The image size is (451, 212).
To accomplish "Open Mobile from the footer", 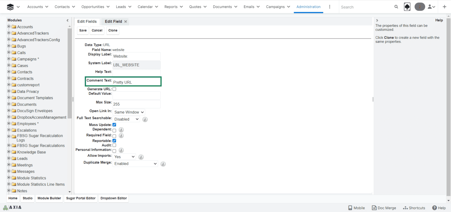I will [x=356, y=208].
